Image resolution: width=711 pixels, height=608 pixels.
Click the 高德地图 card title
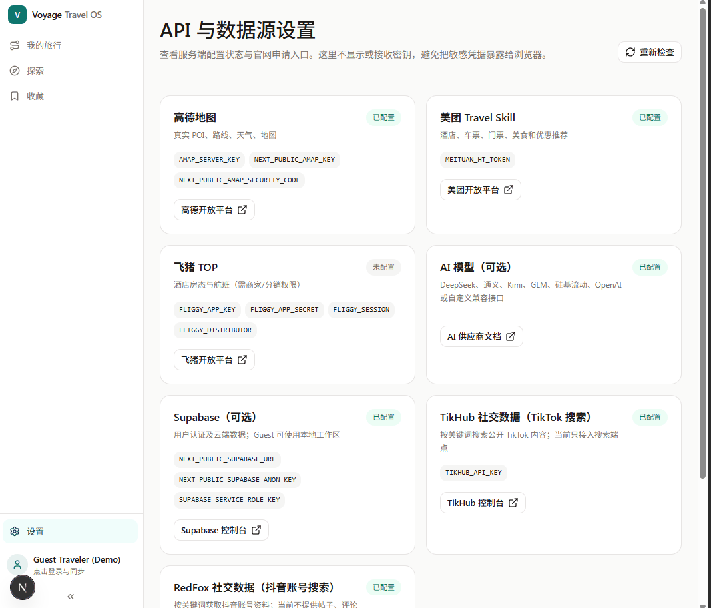click(195, 117)
